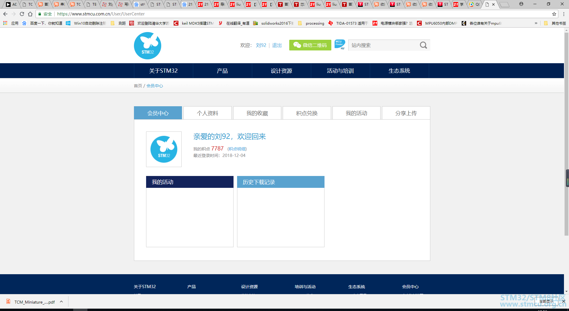Switch to the 积点兑换 tab
Screen dimensions: 569x311
307,113
